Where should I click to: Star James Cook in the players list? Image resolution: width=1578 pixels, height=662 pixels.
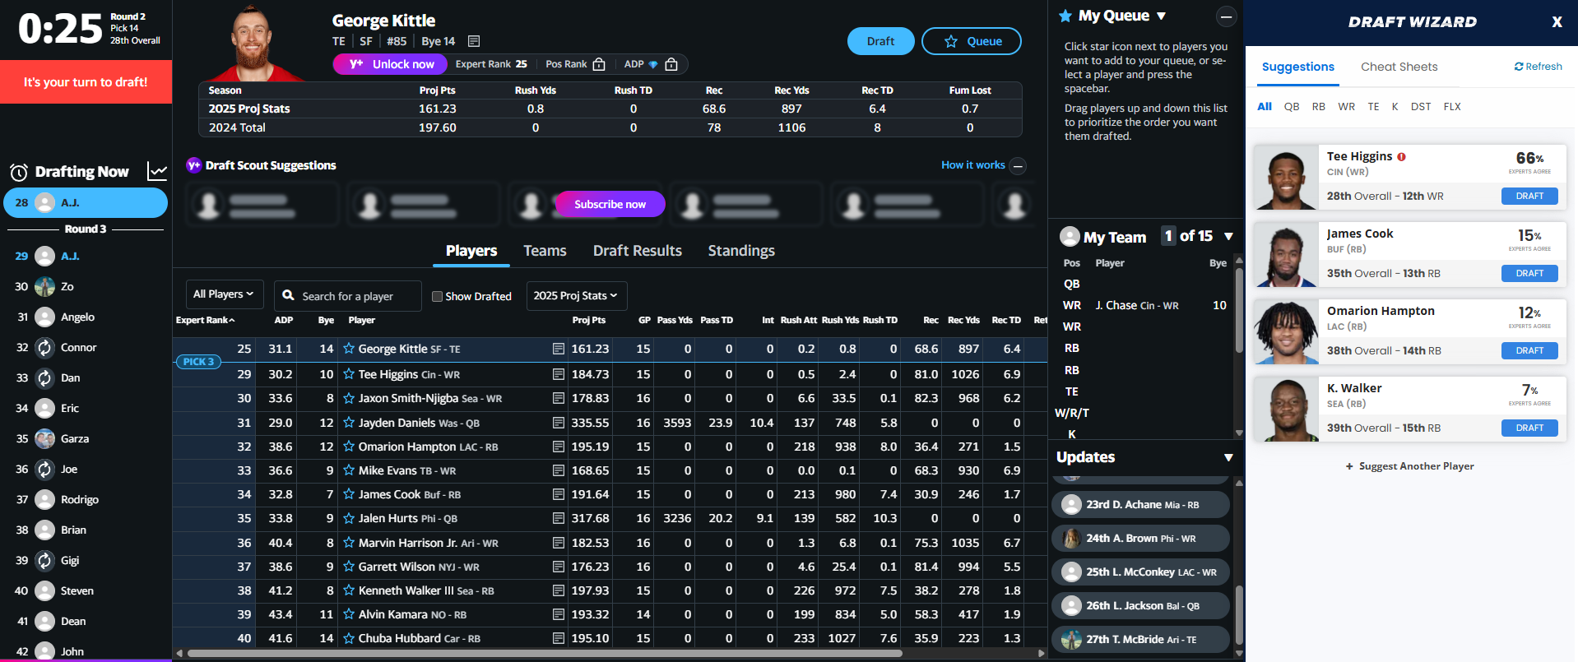349,494
